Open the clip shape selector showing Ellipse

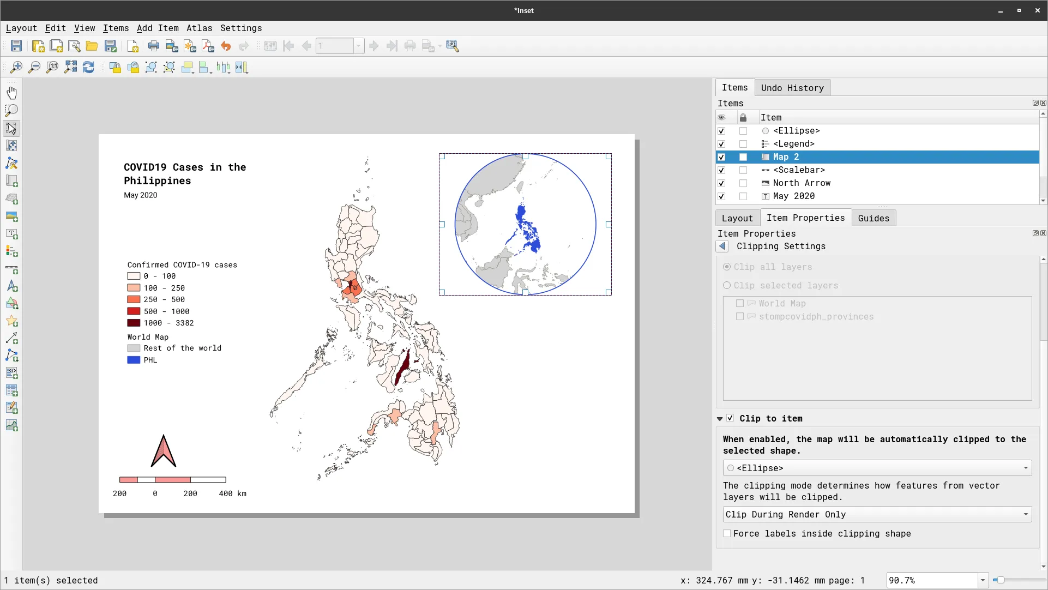876,468
